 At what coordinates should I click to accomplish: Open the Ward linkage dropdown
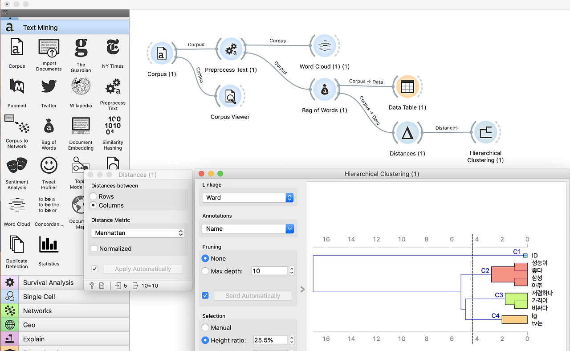point(247,197)
